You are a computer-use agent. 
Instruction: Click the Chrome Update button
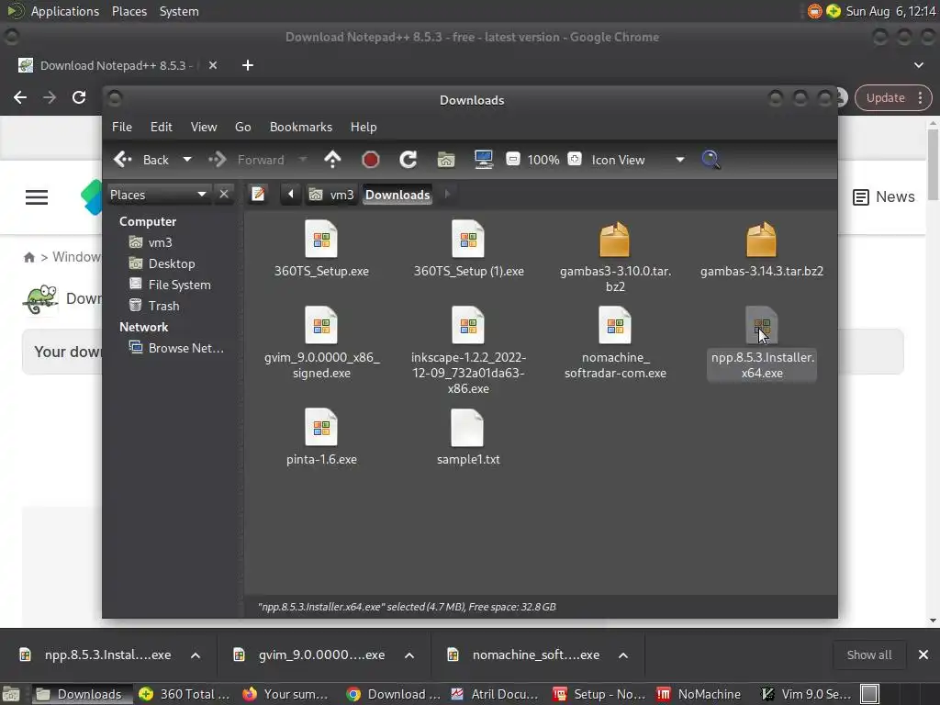pyautogui.click(x=893, y=97)
